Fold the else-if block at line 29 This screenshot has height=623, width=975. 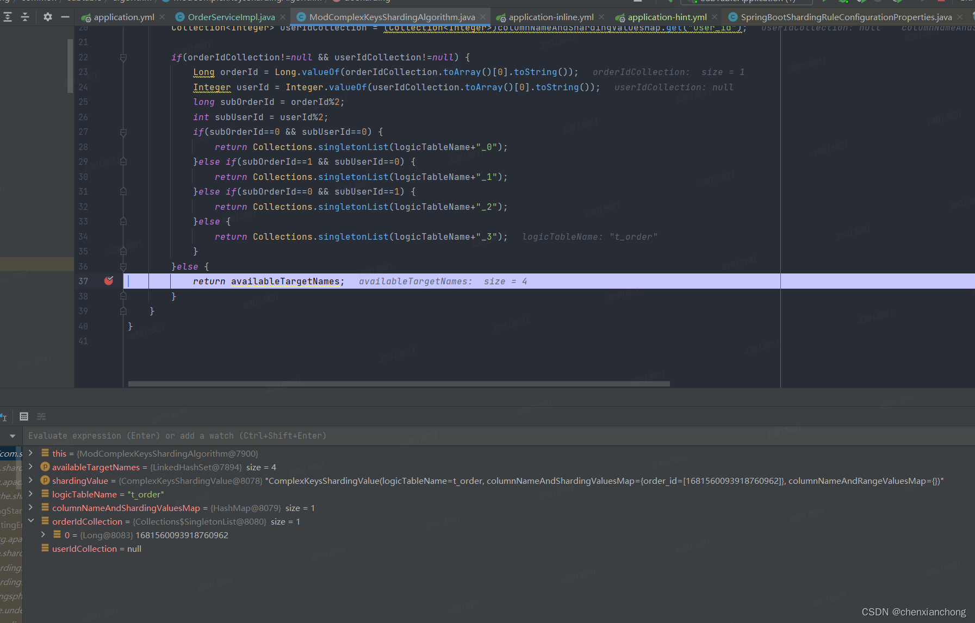[x=123, y=162]
